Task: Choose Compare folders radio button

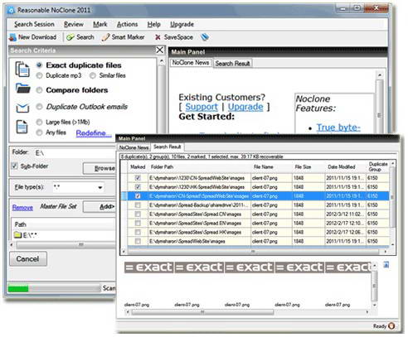Action: (39, 90)
